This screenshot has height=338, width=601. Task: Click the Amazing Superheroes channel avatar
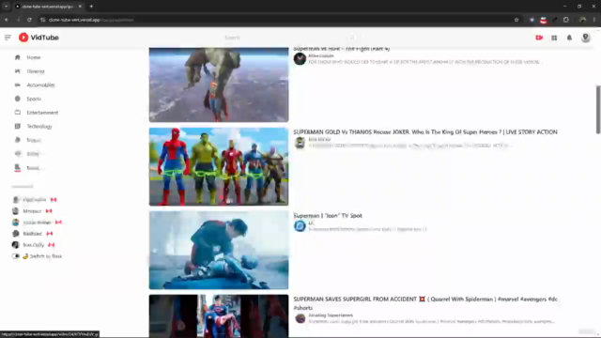pos(300,318)
